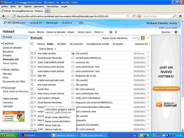The image size is (184, 138).
Task: Refresh the inbox with blue arrows icon
Action: click(x=116, y=32)
